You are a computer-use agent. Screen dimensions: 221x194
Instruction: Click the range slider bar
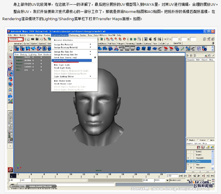tap(60, 180)
